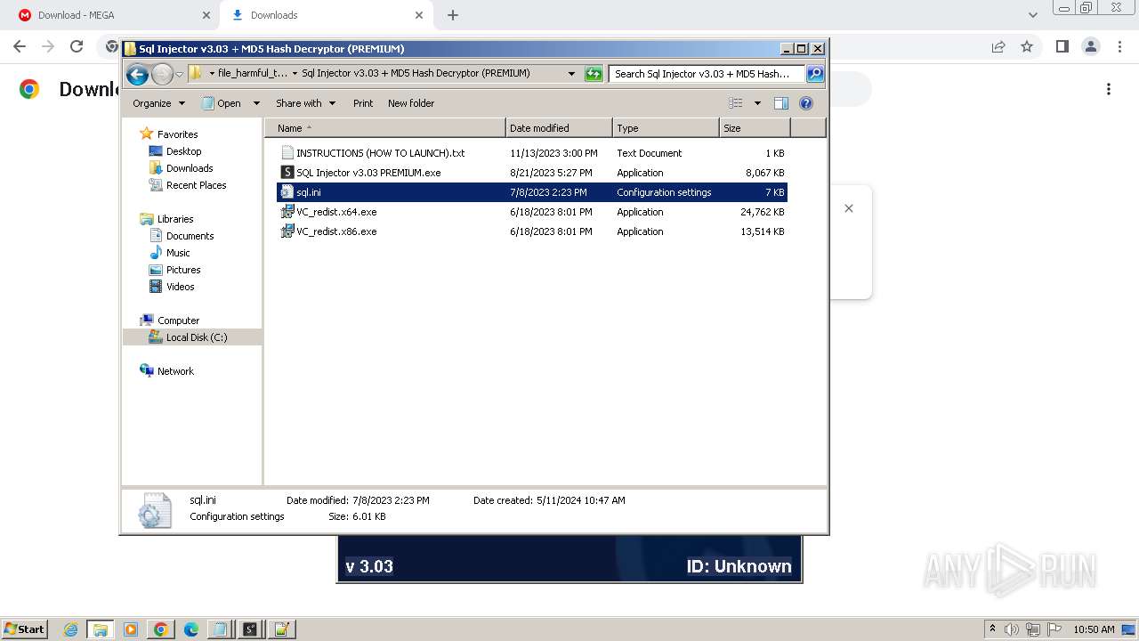The height and width of the screenshot is (641, 1139).
Task: Toggle the preview pane
Action: click(781, 103)
